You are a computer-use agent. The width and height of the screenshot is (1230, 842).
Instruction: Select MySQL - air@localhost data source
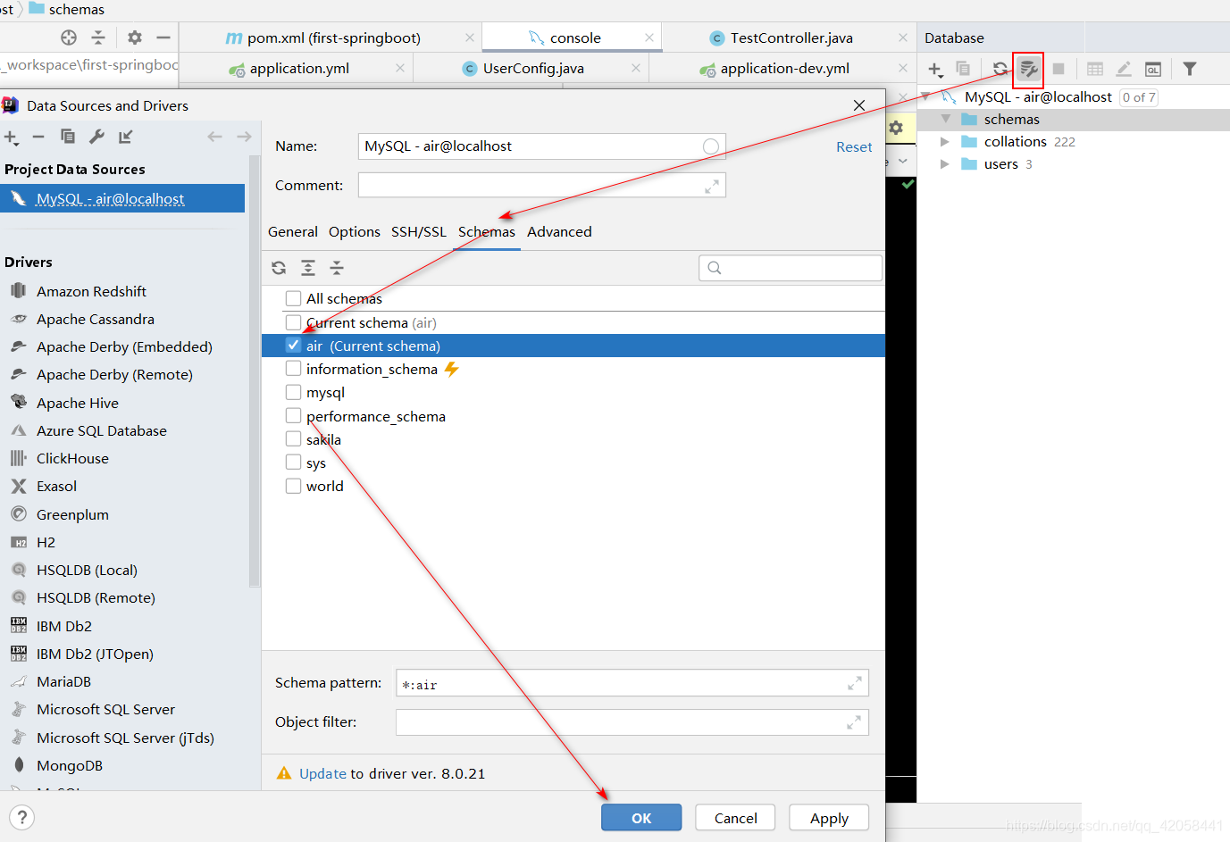point(122,198)
